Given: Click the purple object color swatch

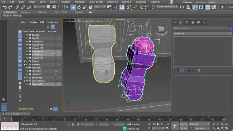Looking at the screenshot, I should pyautogui.click(x=230, y=28).
